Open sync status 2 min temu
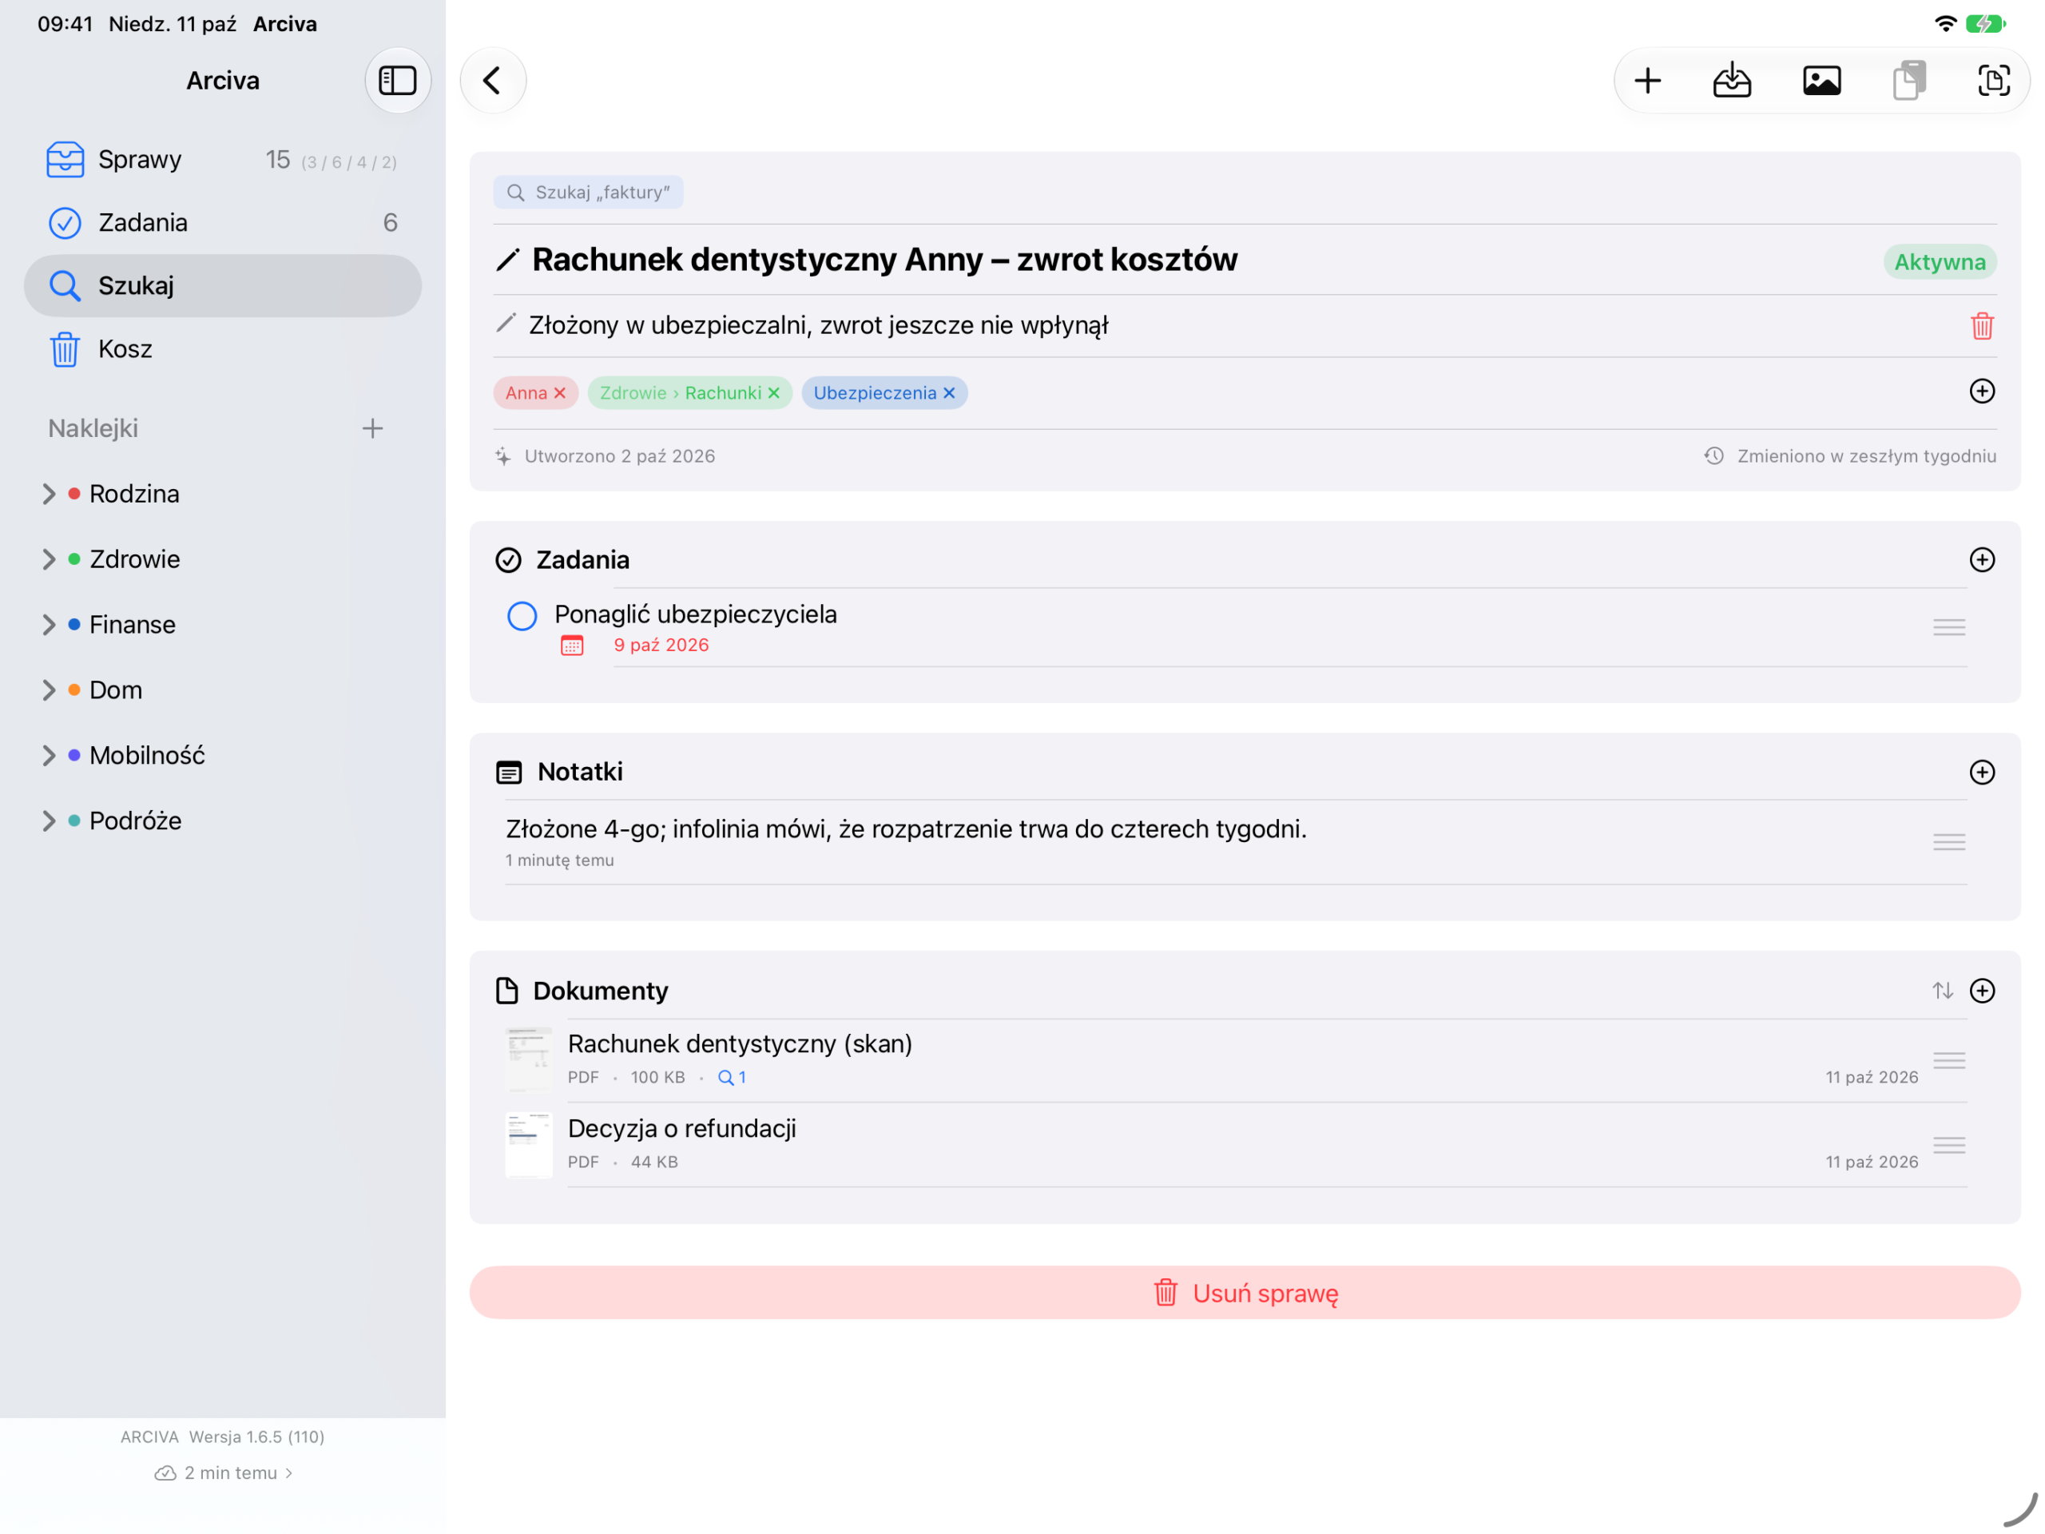This screenshot has height=1534, width=2045. [223, 1473]
